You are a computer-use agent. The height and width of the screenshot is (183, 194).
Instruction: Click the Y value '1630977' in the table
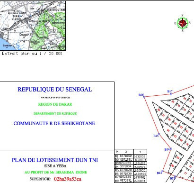(x=140, y=167)
